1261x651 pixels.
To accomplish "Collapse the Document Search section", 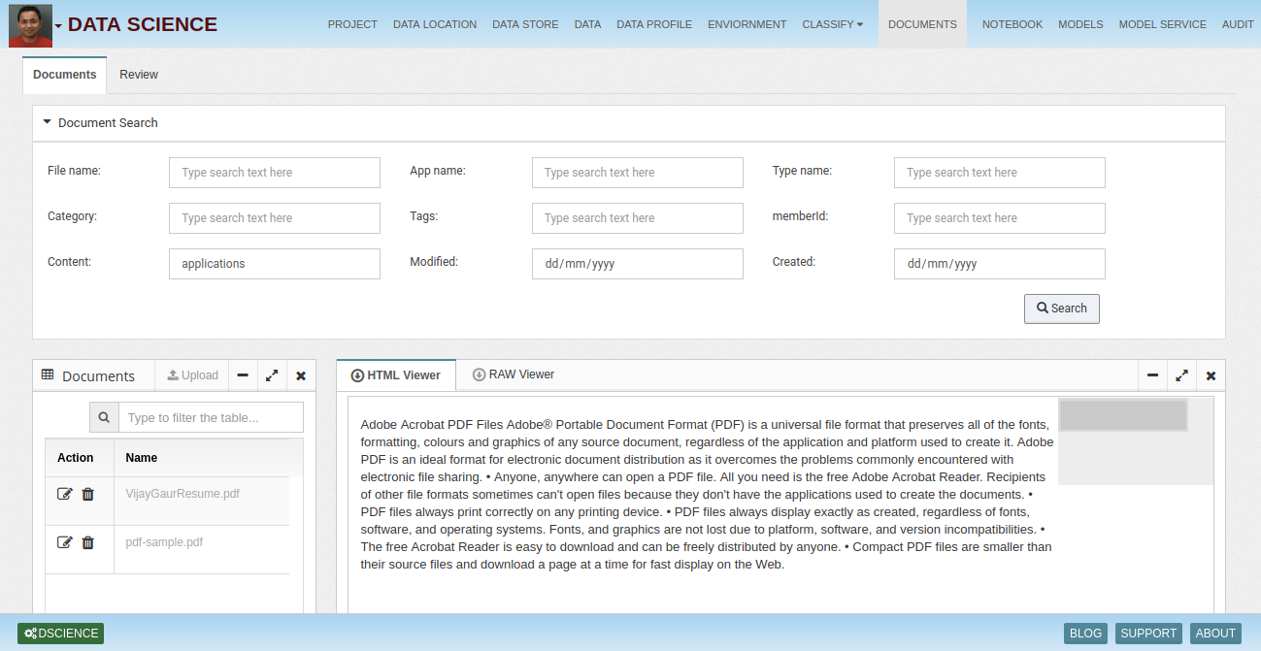I will point(47,122).
